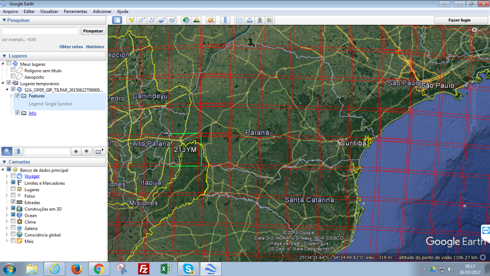Open the ruler measurement tool
Viewport: 490px width, 276px height.
tap(225, 20)
